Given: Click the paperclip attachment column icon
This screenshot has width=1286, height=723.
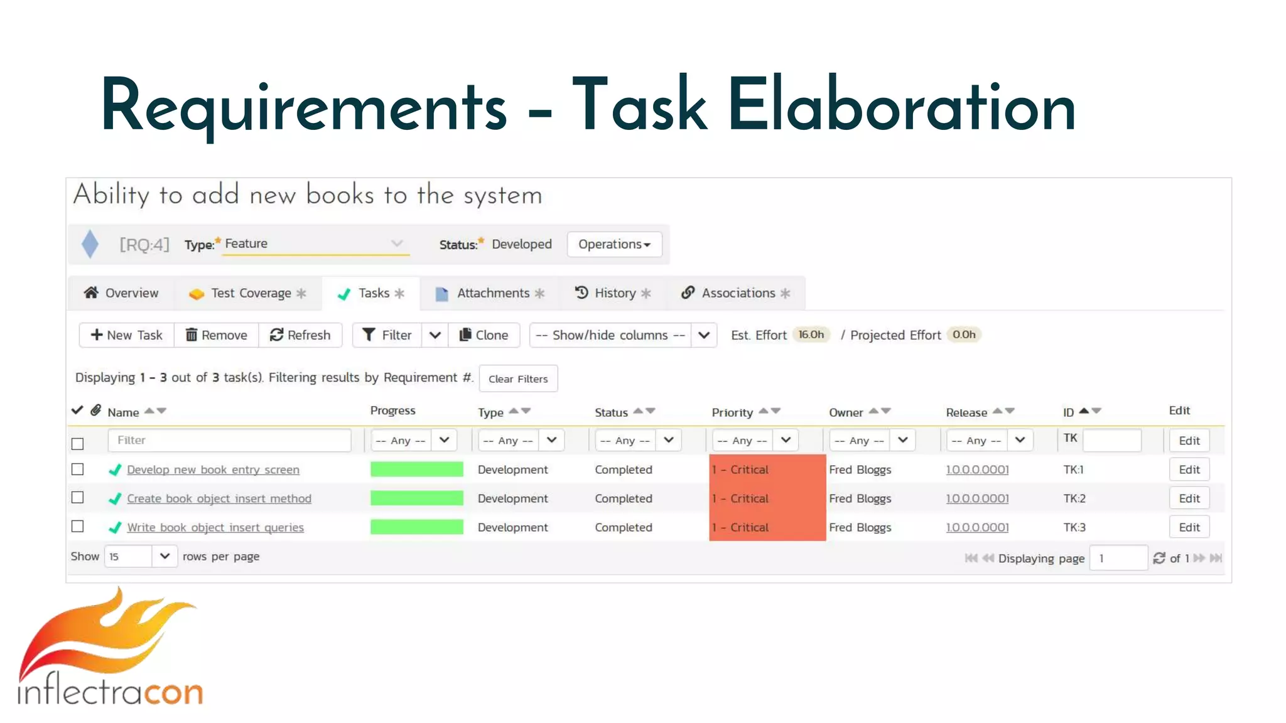Looking at the screenshot, I should [x=95, y=410].
